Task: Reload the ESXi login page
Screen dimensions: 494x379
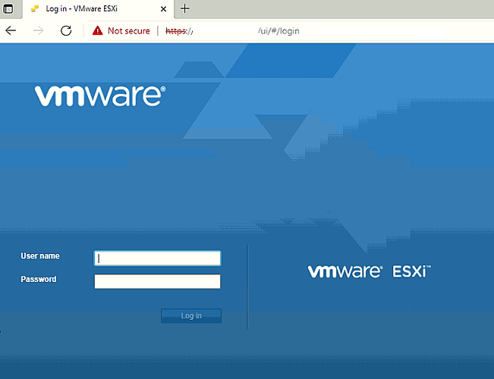Action: 66,30
